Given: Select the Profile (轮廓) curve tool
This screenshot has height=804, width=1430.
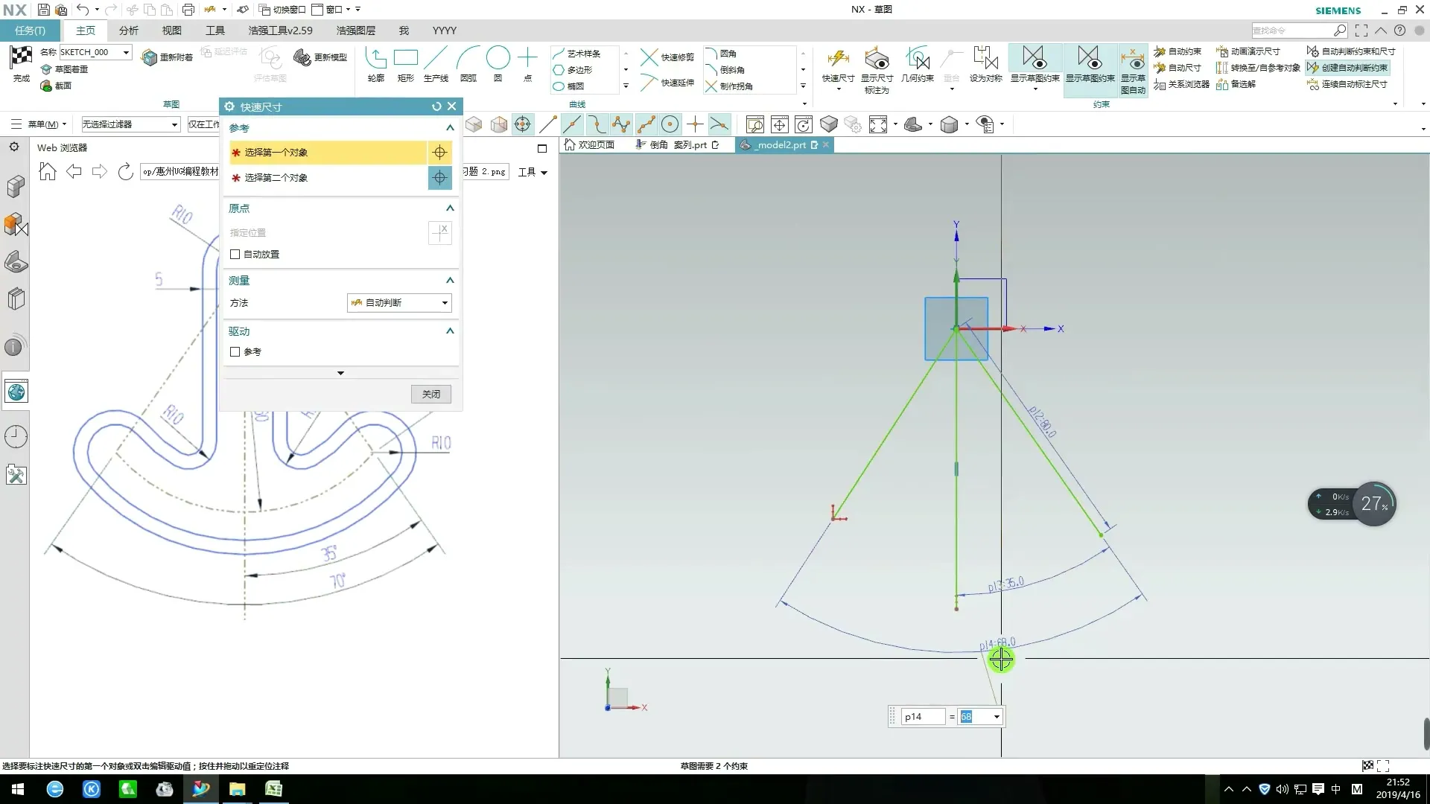Looking at the screenshot, I should (375, 58).
